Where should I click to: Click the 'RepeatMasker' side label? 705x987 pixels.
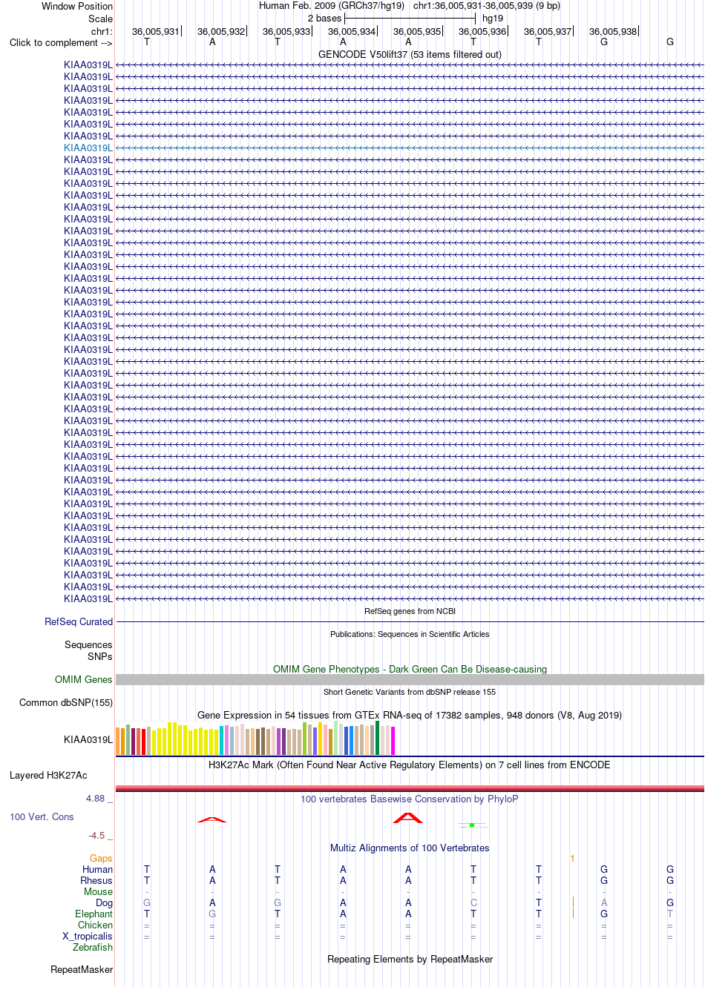click(x=82, y=969)
